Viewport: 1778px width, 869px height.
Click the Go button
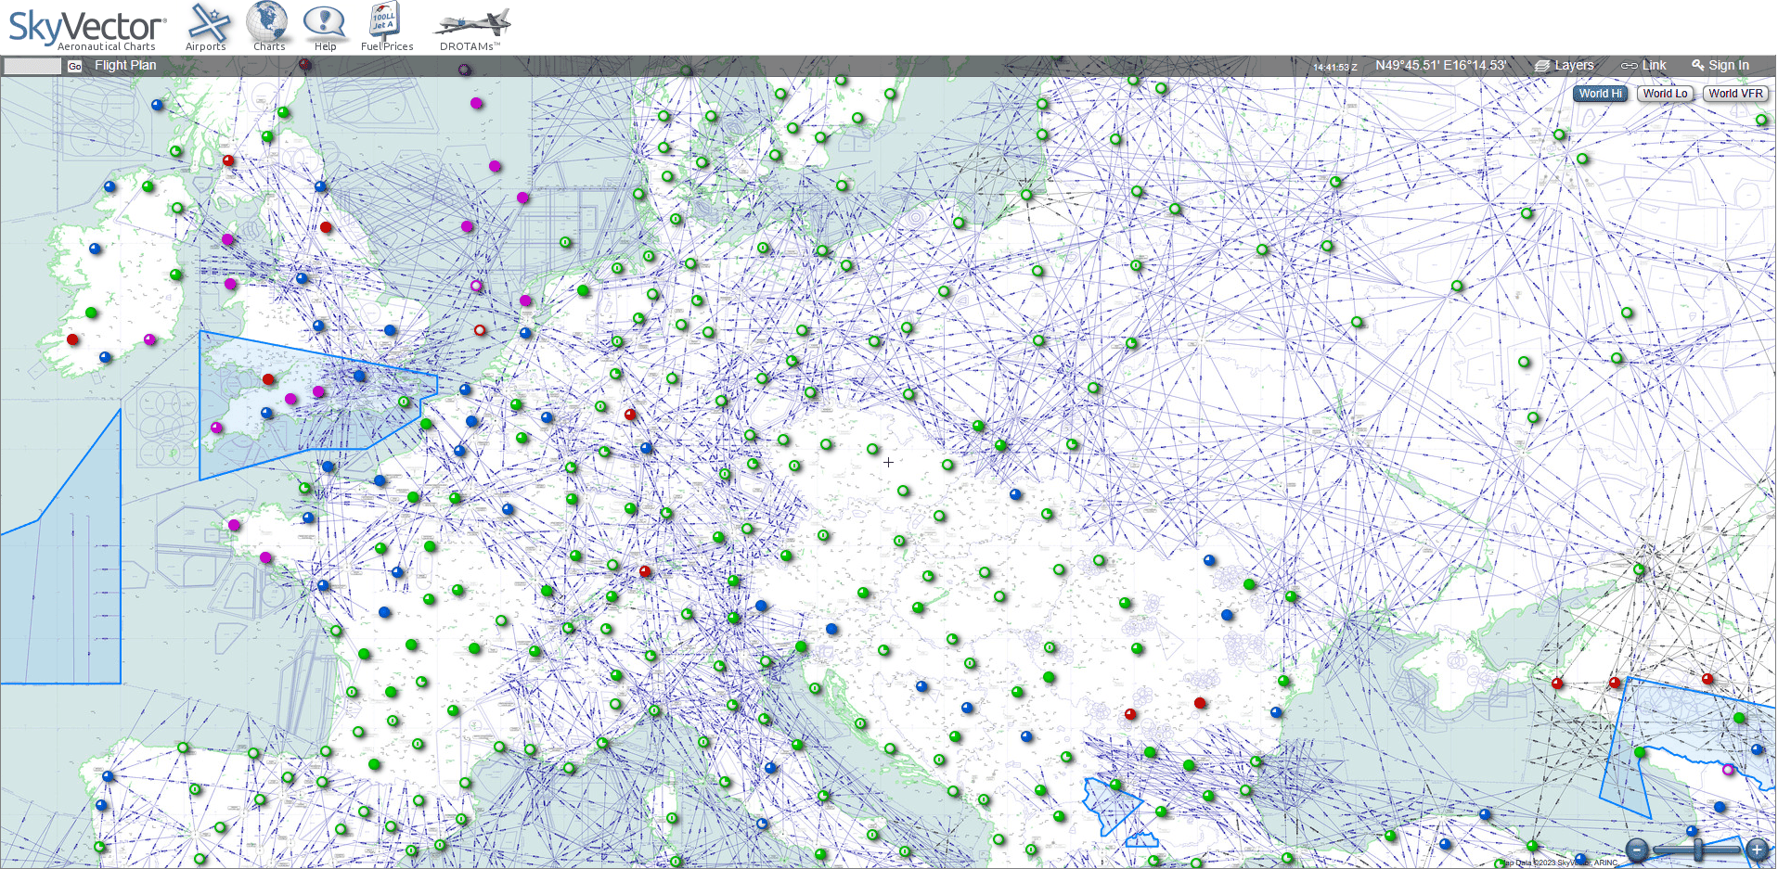coord(75,66)
